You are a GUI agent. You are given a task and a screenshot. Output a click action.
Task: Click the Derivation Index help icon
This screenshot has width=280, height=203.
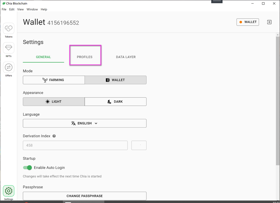click(x=54, y=136)
